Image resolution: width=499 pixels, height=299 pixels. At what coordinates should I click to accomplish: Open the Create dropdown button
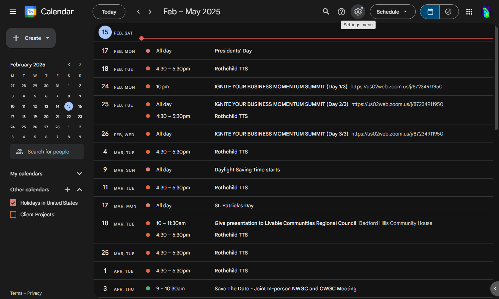[31, 38]
